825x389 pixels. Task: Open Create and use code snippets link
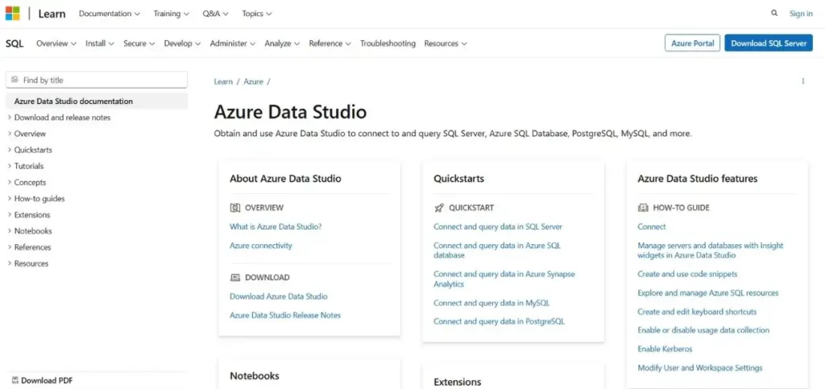coord(688,274)
